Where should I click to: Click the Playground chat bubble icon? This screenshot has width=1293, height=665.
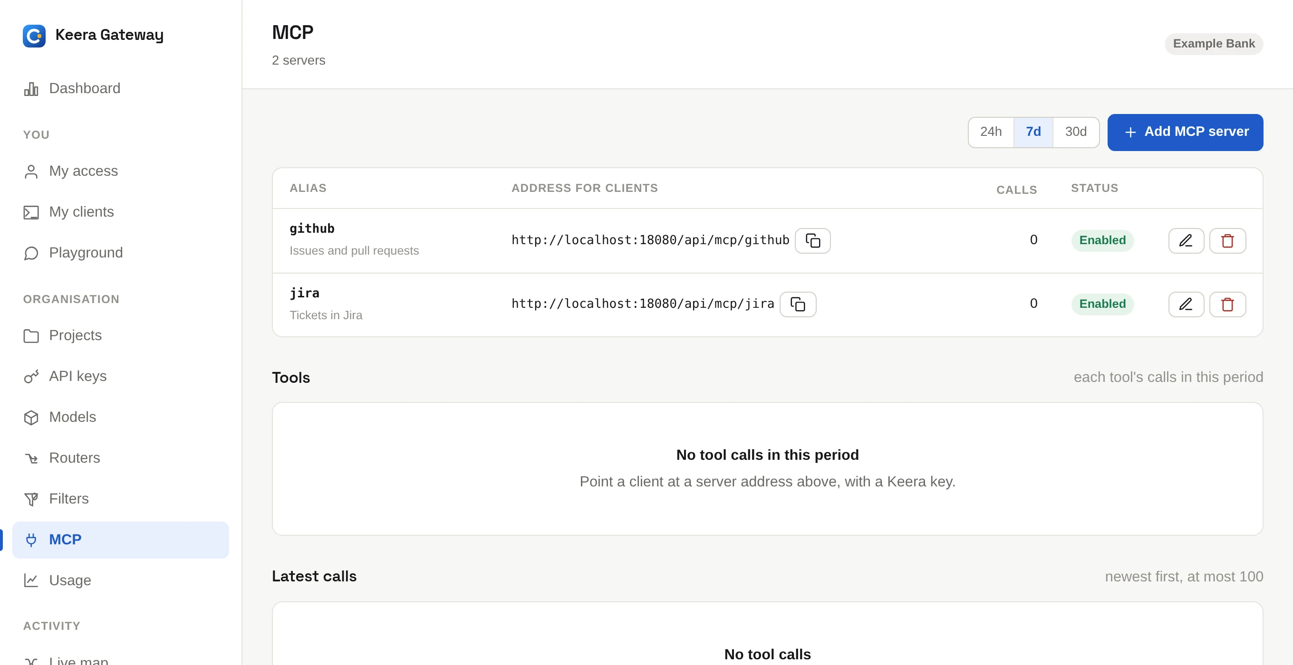pos(31,253)
